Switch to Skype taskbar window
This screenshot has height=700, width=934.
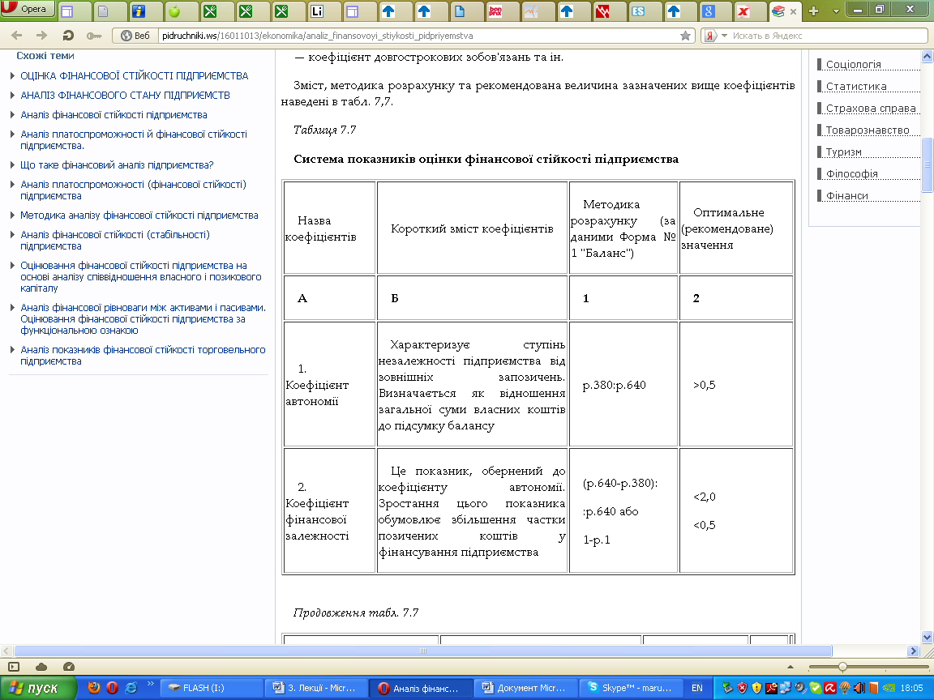click(x=631, y=688)
